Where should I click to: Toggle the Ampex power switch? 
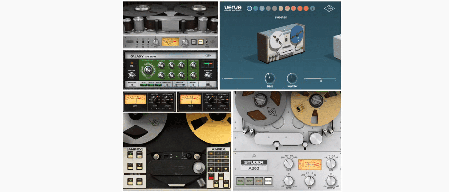[x=166, y=156]
